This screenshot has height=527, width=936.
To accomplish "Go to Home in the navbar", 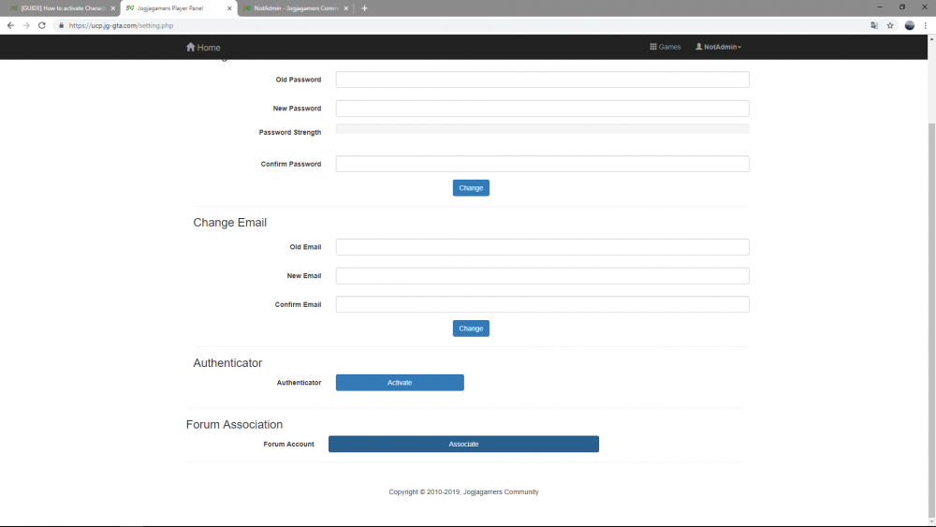I will pos(203,47).
